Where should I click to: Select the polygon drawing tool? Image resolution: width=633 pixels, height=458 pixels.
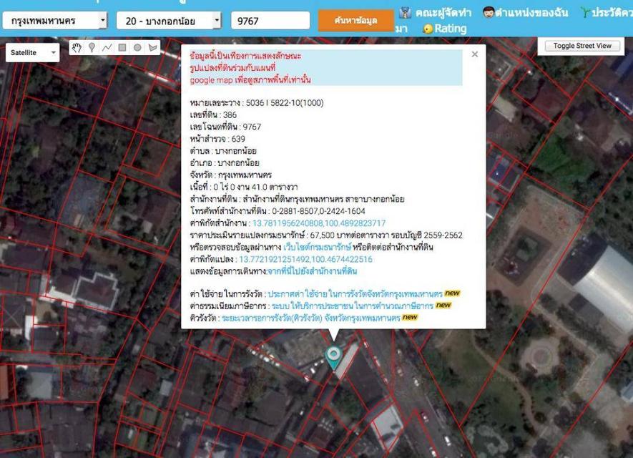click(152, 48)
